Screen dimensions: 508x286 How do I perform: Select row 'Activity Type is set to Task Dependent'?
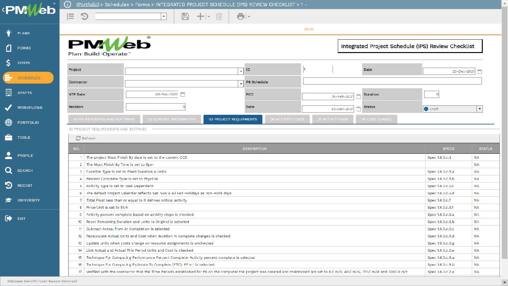tap(284, 186)
